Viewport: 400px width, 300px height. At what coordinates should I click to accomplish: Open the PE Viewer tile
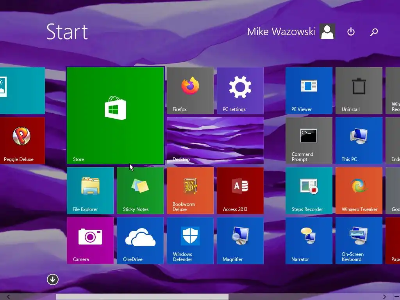[x=309, y=91]
